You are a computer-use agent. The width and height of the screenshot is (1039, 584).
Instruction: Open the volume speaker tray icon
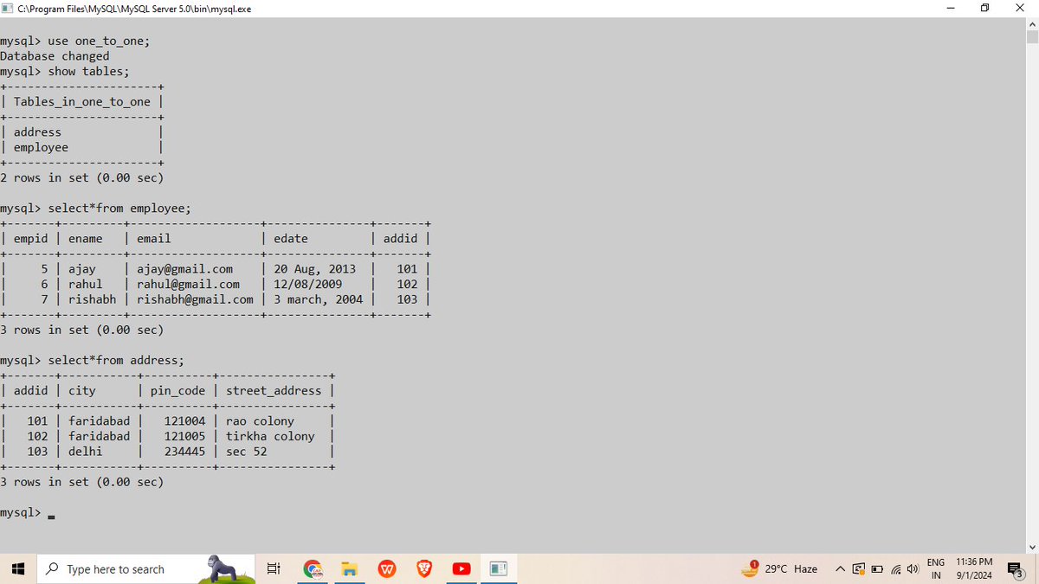pyautogui.click(x=913, y=568)
